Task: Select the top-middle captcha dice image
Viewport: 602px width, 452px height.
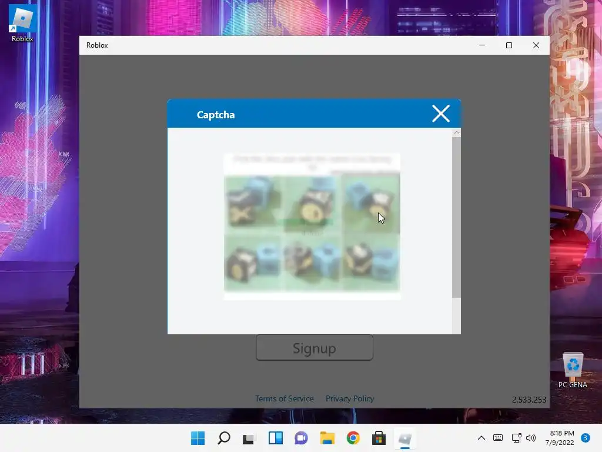Action: point(312,203)
